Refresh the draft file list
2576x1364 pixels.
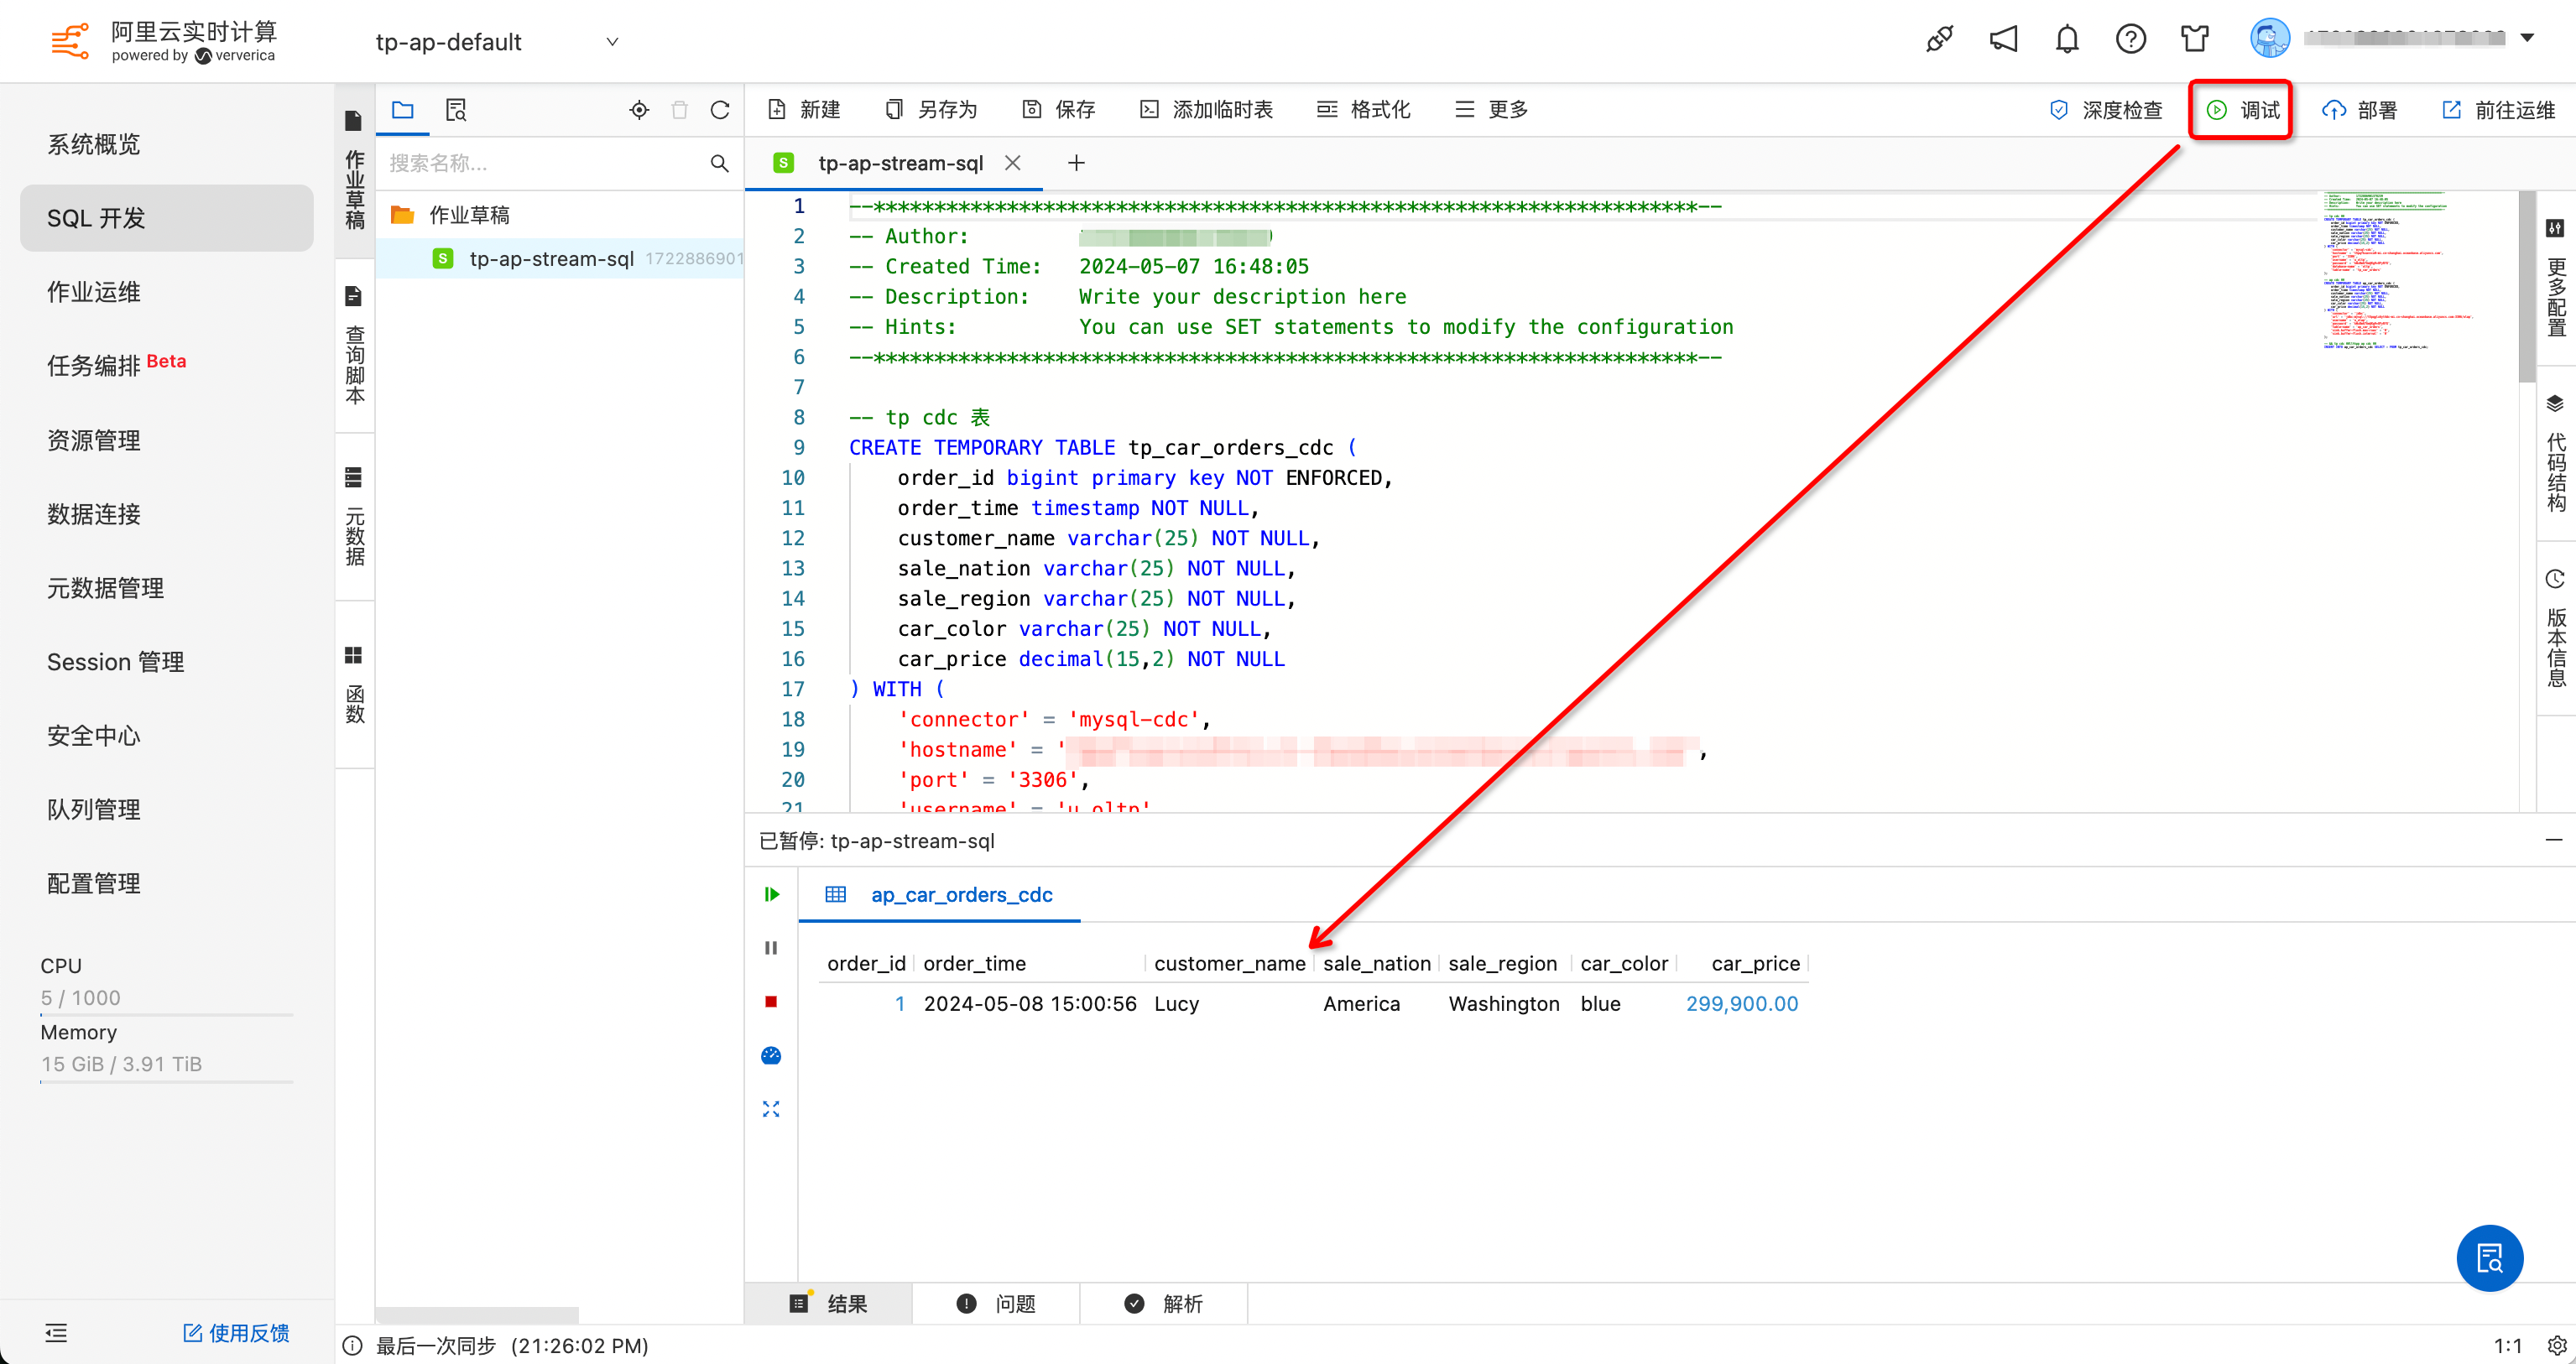(x=720, y=110)
